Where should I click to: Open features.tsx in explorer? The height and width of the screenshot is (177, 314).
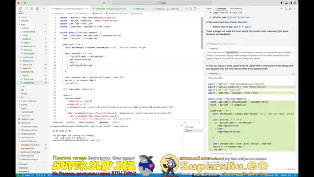tap(29, 46)
